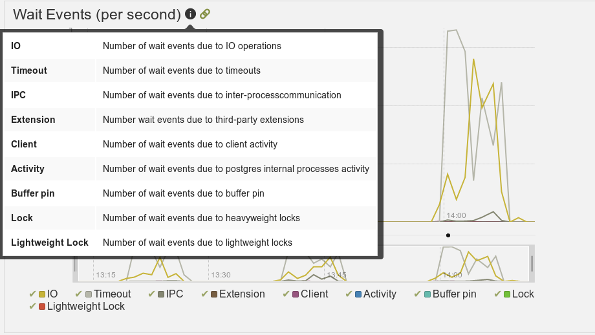This screenshot has width=595, height=335.
Task: Click the left handle of the range selector
Action: point(75,264)
